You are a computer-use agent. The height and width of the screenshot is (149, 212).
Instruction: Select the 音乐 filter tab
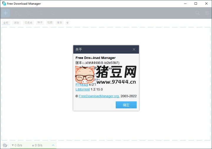[x=59, y=23]
